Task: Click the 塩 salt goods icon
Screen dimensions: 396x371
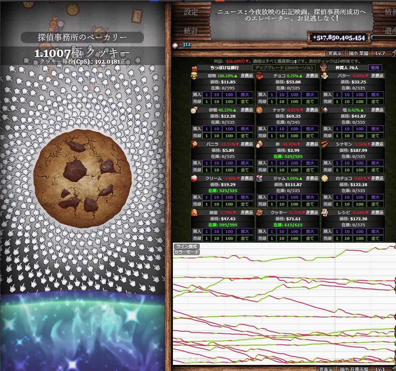Action: coord(325,110)
